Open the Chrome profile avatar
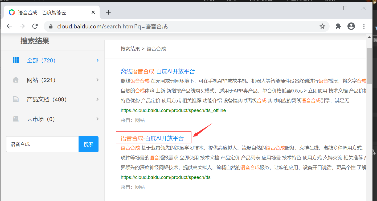This screenshot has height=201, width=377. 351,26
